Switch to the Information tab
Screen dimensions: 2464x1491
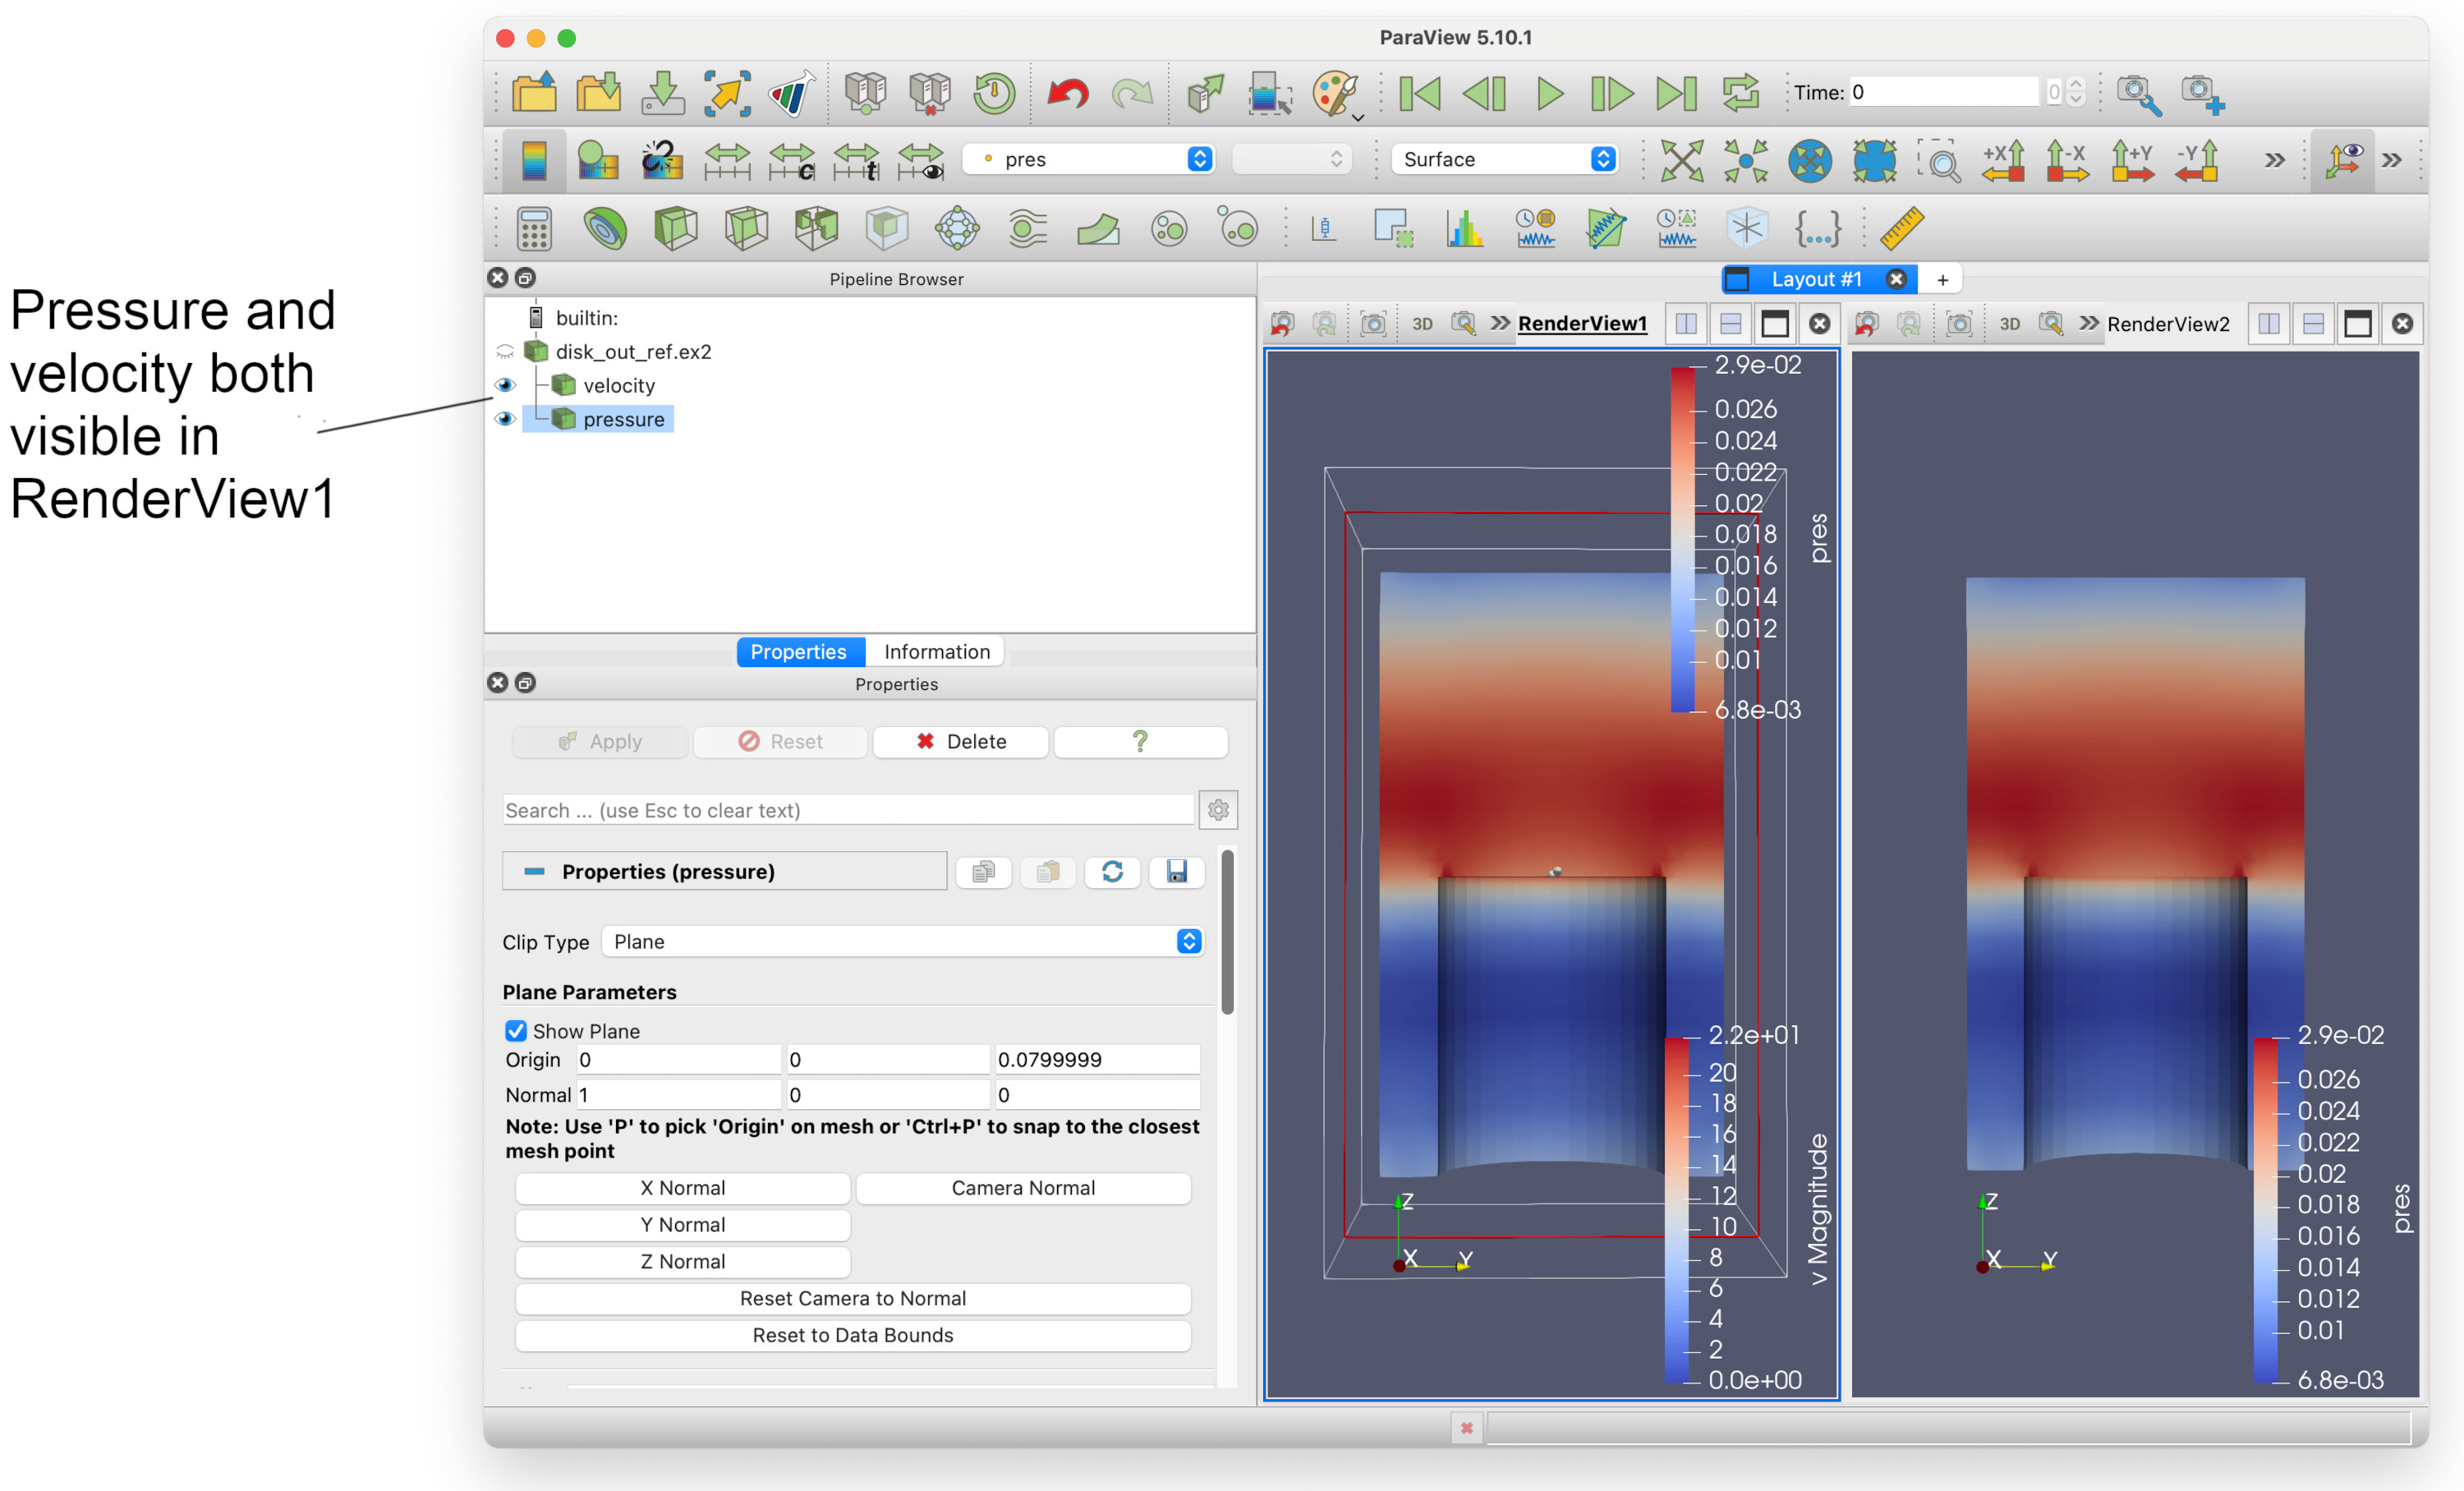point(936,651)
